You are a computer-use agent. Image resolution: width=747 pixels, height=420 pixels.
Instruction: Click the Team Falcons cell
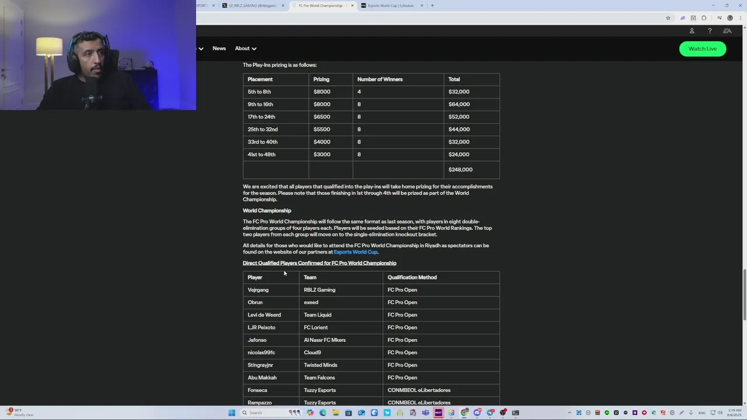click(x=341, y=377)
